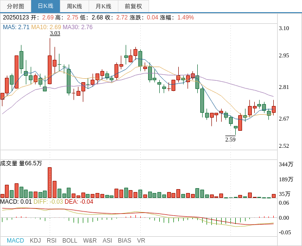302x246 pixels.
Task: Click the 3.03 high price label
Action: click(x=55, y=33)
